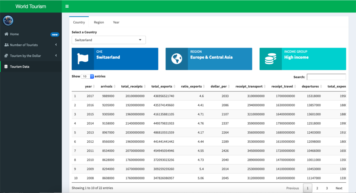The image size is (356, 193).
Task: Click the Tourism Data database icon
Action: pyautogui.click(x=6, y=67)
